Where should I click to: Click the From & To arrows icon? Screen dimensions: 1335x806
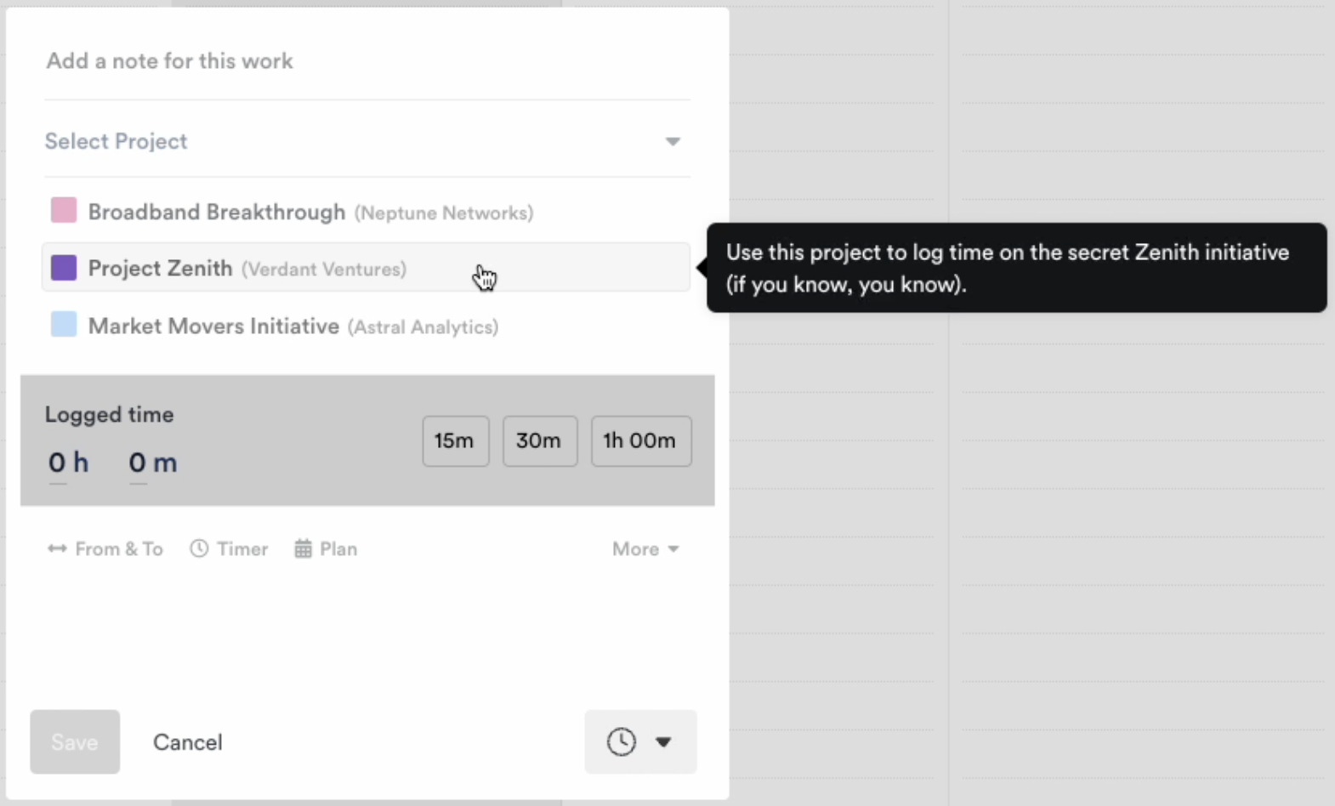[57, 549]
